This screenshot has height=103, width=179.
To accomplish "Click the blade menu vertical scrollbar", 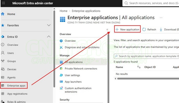I will coord(108,68).
